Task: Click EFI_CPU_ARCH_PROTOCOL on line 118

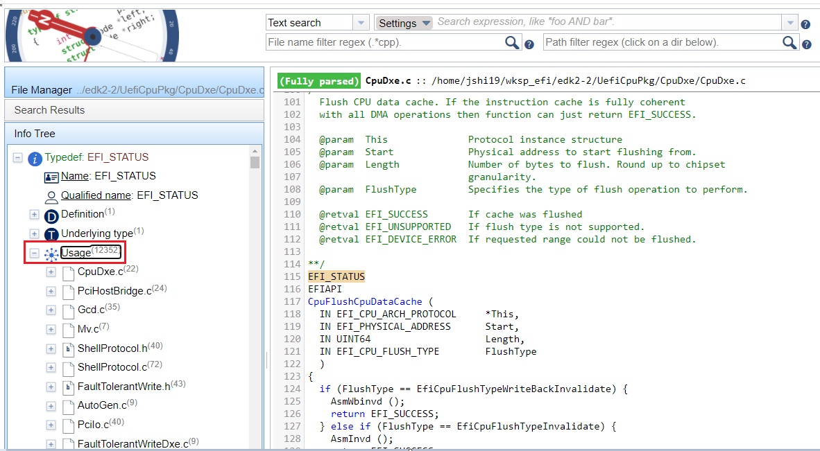Action: click(396, 315)
